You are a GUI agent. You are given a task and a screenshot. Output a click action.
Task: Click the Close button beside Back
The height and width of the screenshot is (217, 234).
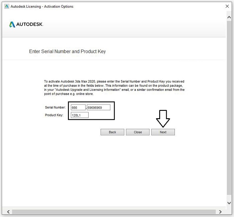[x=138, y=132]
